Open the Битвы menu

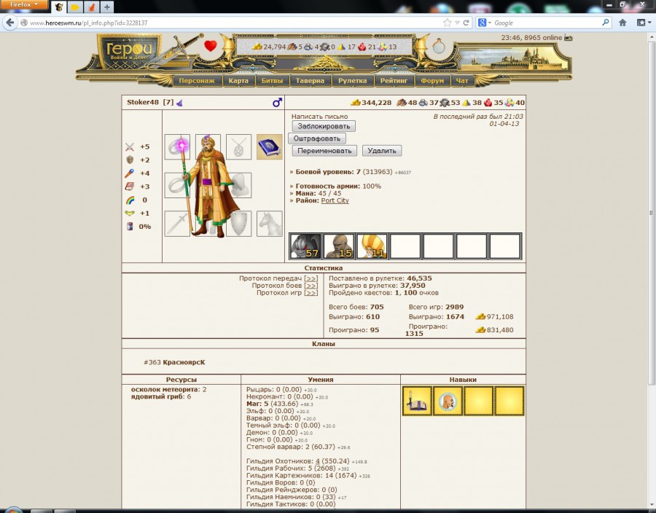[x=272, y=81]
